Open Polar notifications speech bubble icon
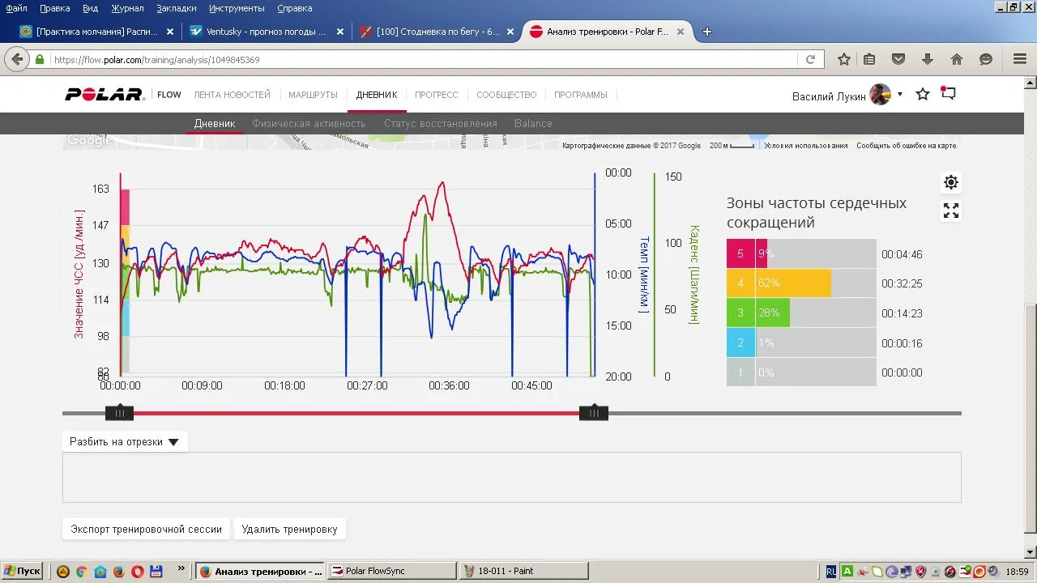 coord(948,94)
